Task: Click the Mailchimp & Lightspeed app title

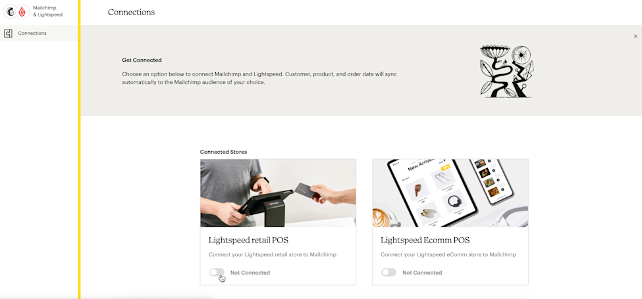Action: pyautogui.click(x=48, y=11)
